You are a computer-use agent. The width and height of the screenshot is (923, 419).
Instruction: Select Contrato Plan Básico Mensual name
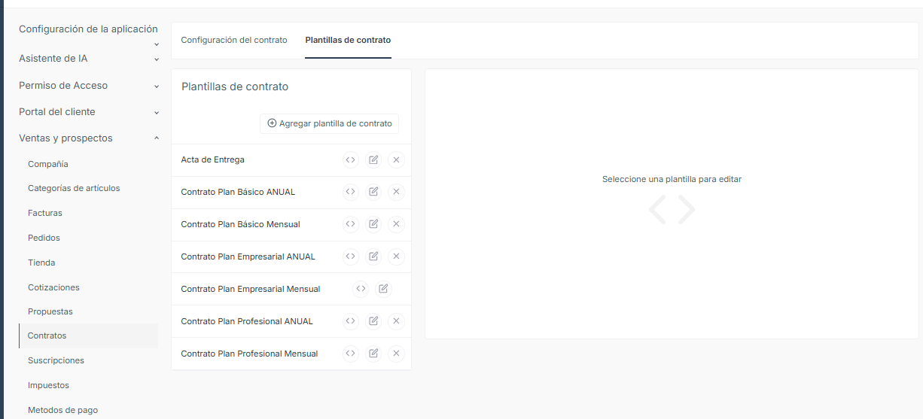[x=240, y=224]
